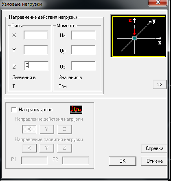The image size is (171, 181).
Task: Click the P2 value field
Action: point(76,160)
